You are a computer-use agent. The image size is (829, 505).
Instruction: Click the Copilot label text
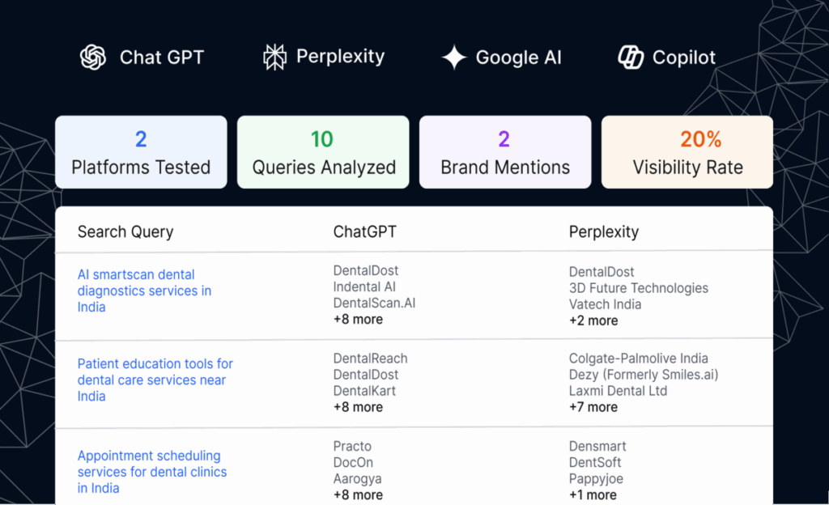click(x=684, y=57)
